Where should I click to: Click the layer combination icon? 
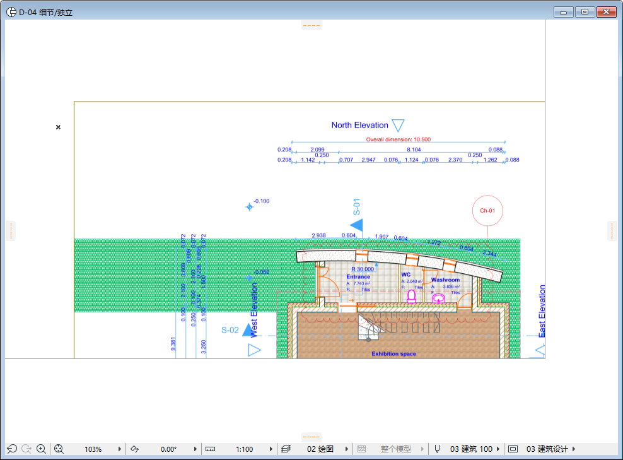coord(286,449)
